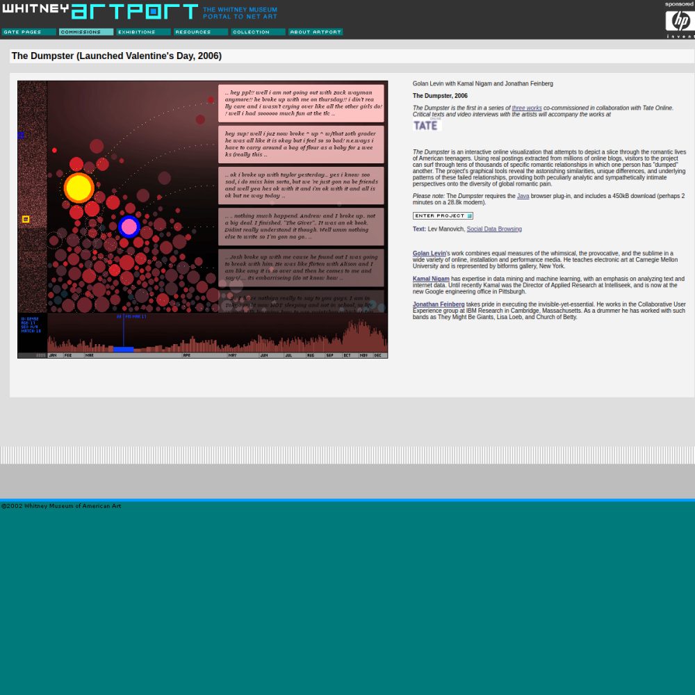Visit Kamal Nigam's link
The width and height of the screenshot is (695, 695).
(431, 279)
